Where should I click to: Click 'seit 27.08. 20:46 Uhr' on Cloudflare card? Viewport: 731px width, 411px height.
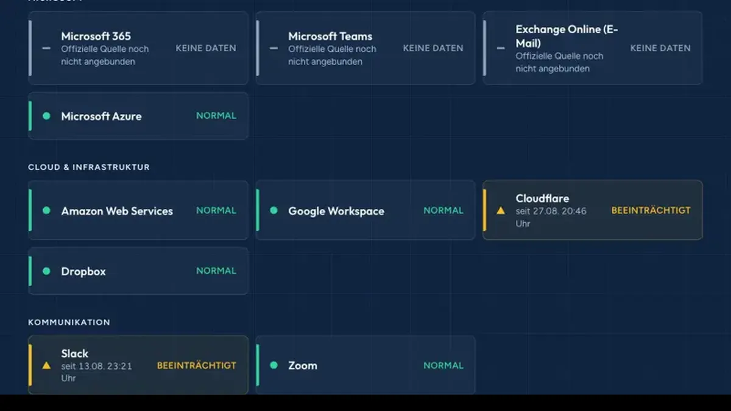tap(551, 217)
